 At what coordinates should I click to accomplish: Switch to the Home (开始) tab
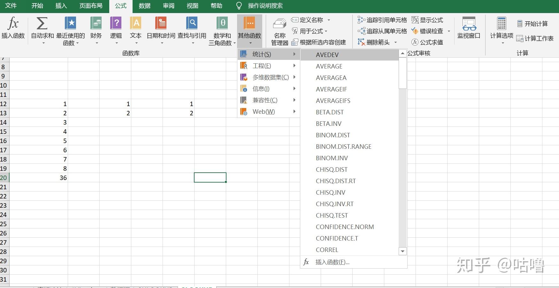tap(37, 6)
